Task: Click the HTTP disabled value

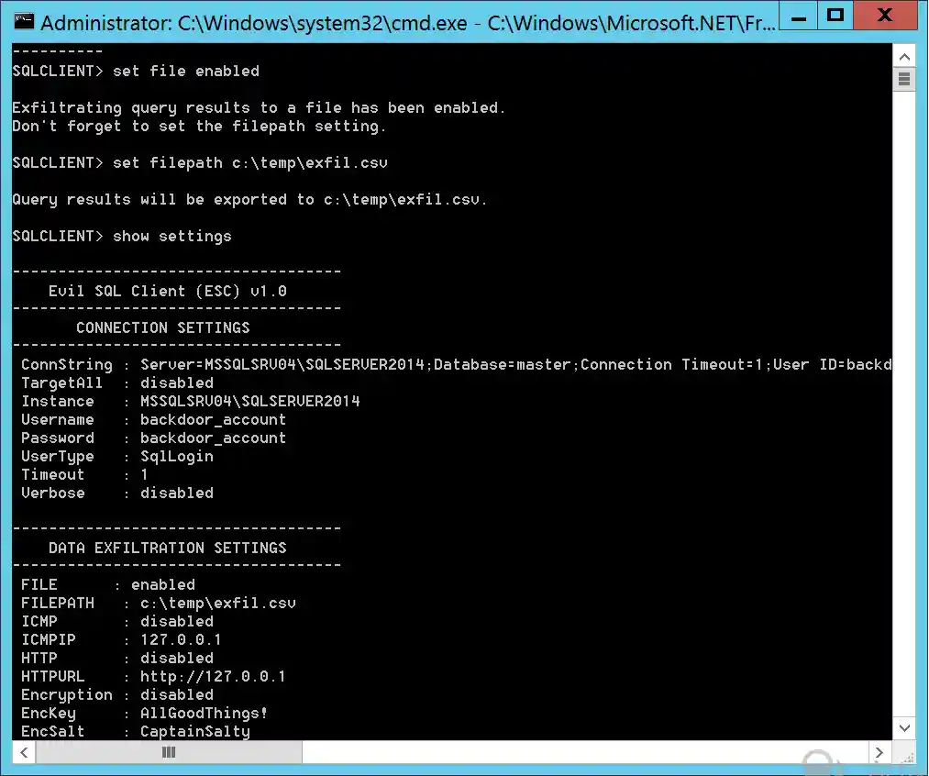Action: click(177, 659)
